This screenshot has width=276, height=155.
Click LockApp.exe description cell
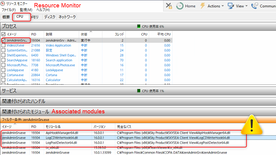pos(54,70)
